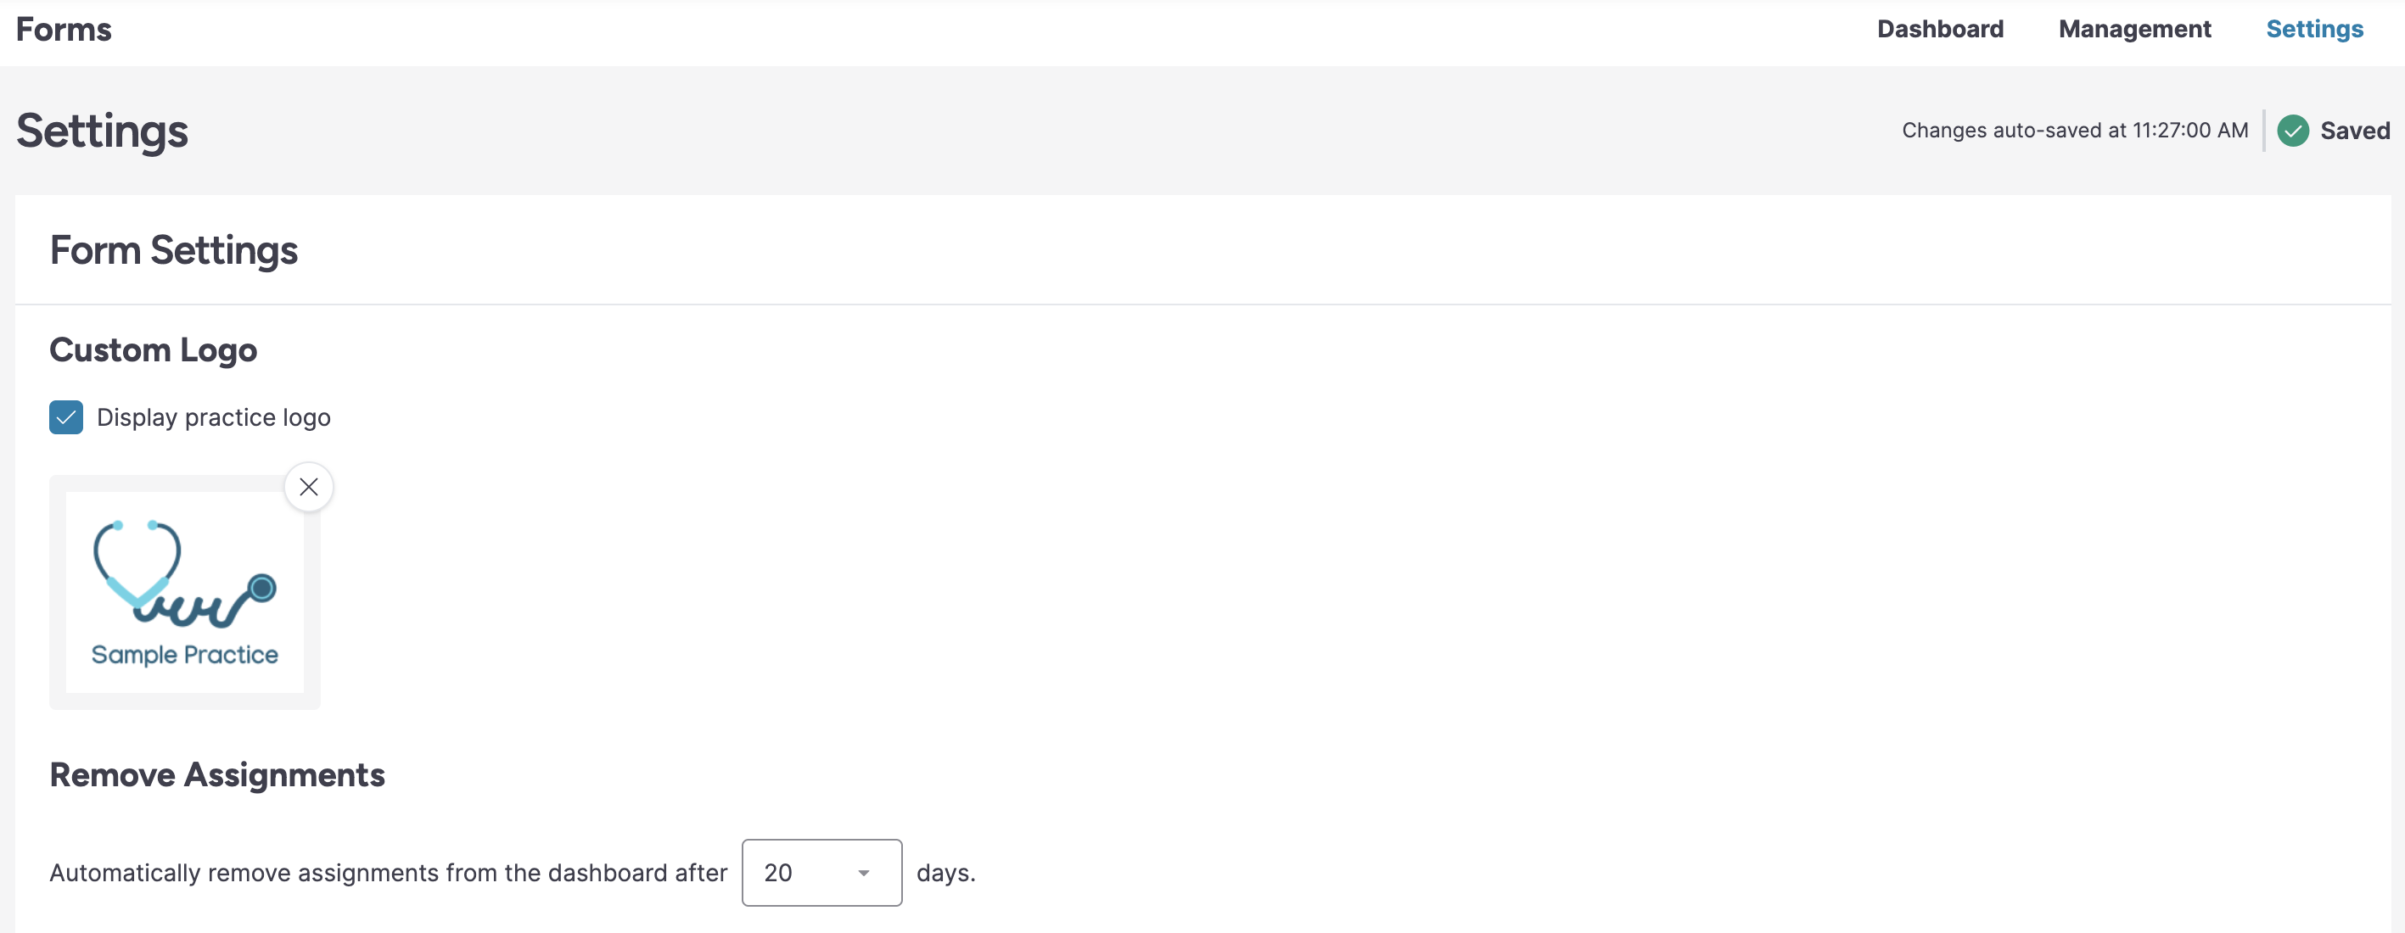Screen dimensions: 2405x933
Task: Click the dropdown arrow in days selector
Action: point(864,874)
